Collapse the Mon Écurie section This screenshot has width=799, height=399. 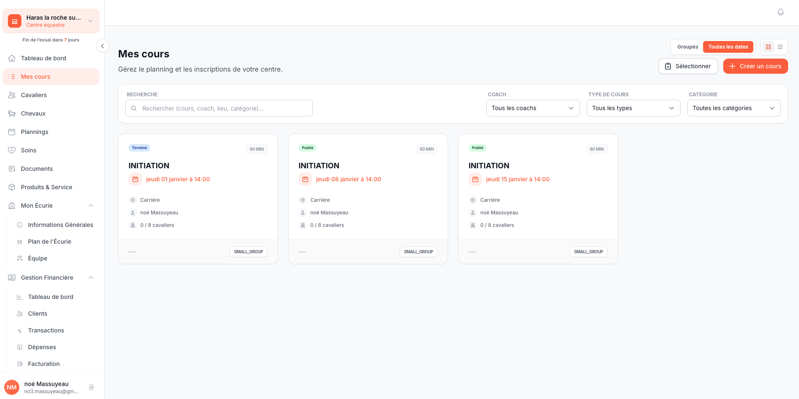coord(91,206)
